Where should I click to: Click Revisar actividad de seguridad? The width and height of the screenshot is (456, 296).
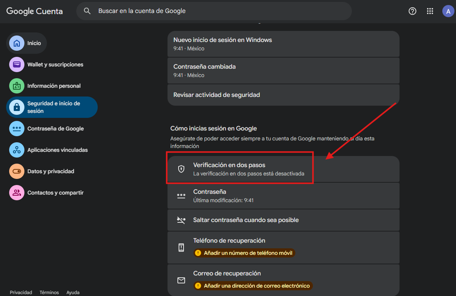click(283, 95)
